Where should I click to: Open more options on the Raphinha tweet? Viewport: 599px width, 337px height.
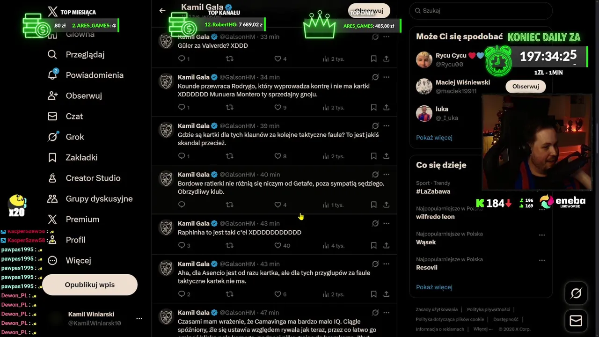tap(386, 223)
